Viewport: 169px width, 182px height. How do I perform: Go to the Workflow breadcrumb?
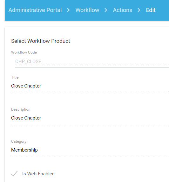point(87,10)
